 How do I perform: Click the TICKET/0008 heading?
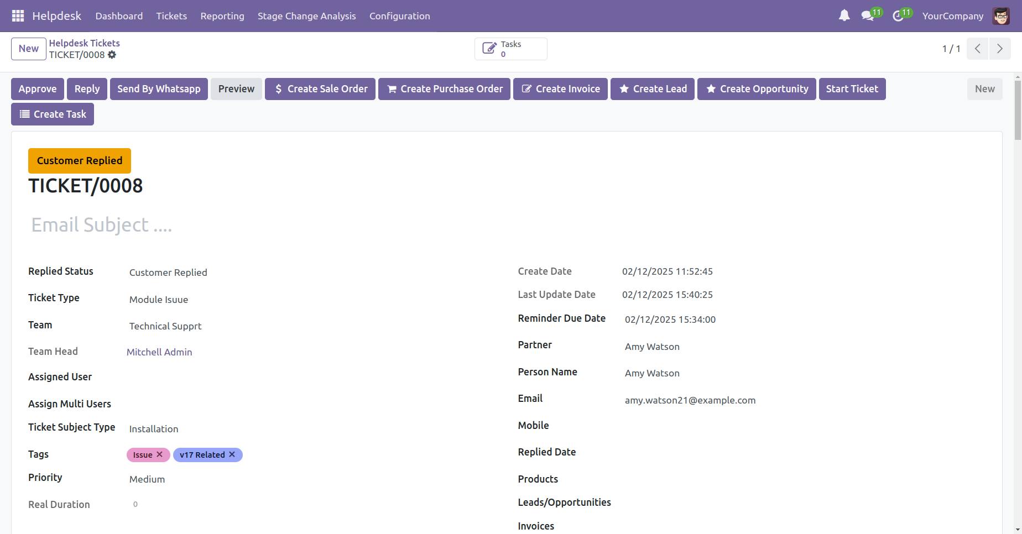(86, 186)
